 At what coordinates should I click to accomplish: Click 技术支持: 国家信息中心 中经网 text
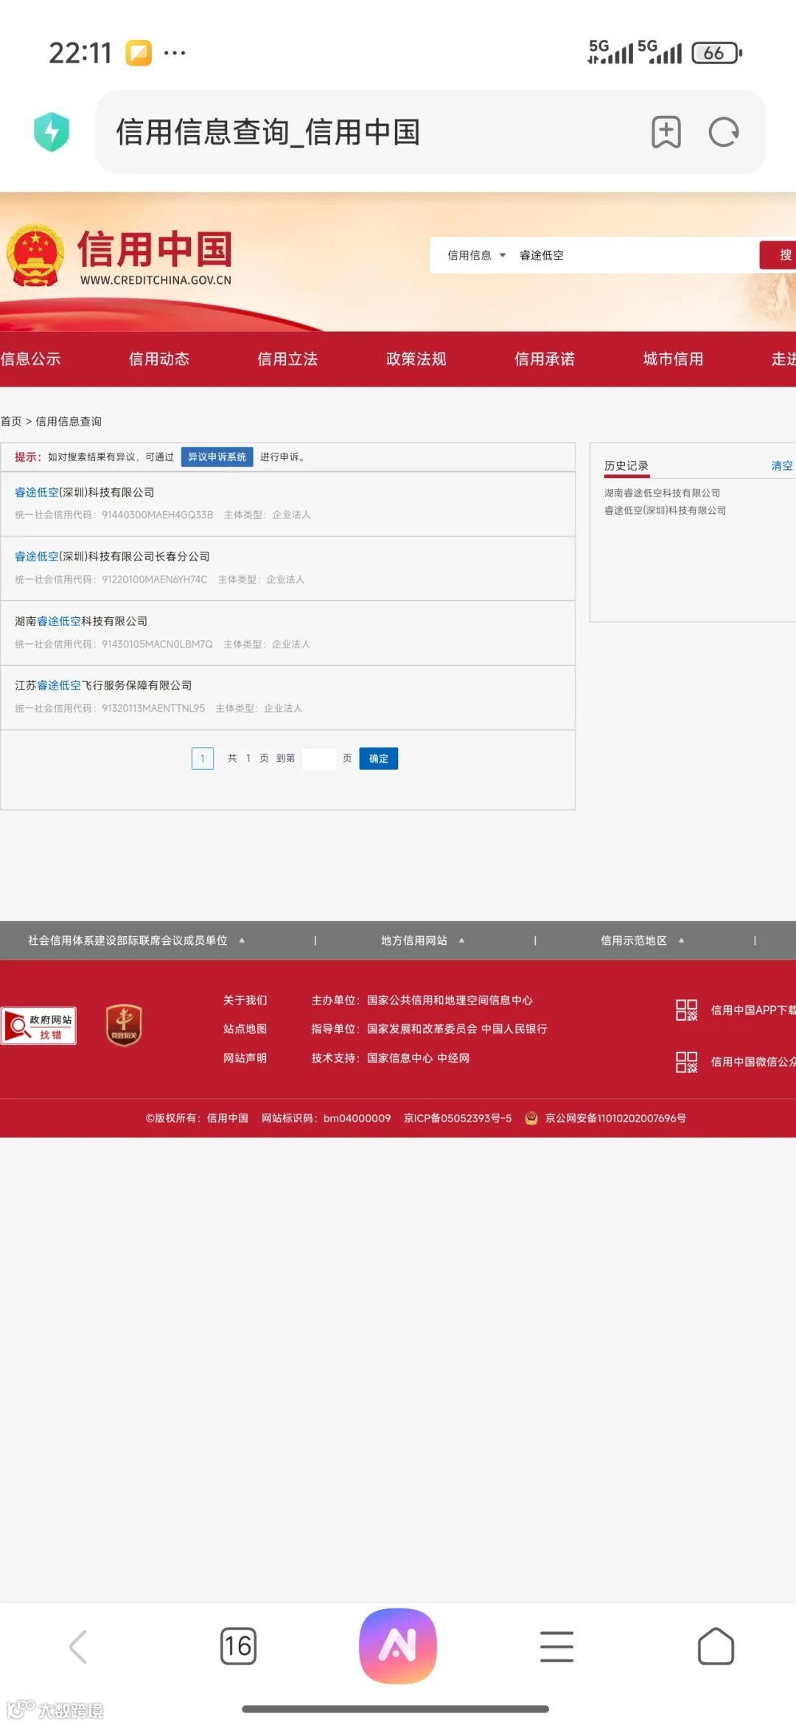(x=391, y=1058)
